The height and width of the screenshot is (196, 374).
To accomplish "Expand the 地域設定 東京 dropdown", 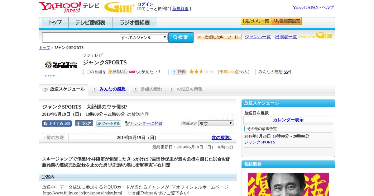I will click(216, 124).
